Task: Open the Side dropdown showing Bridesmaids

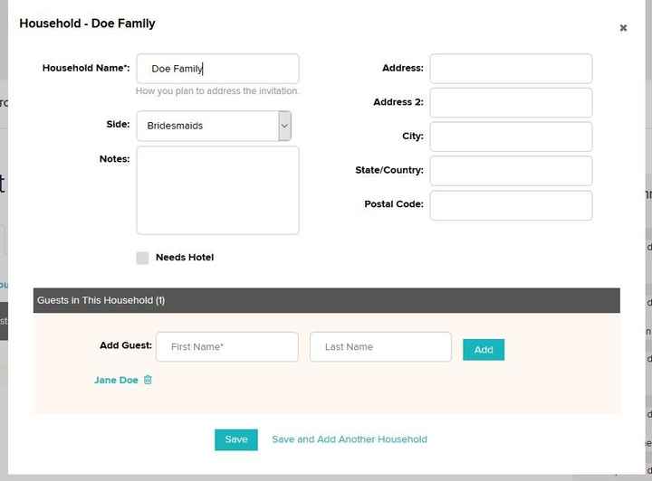Action: (x=214, y=126)
